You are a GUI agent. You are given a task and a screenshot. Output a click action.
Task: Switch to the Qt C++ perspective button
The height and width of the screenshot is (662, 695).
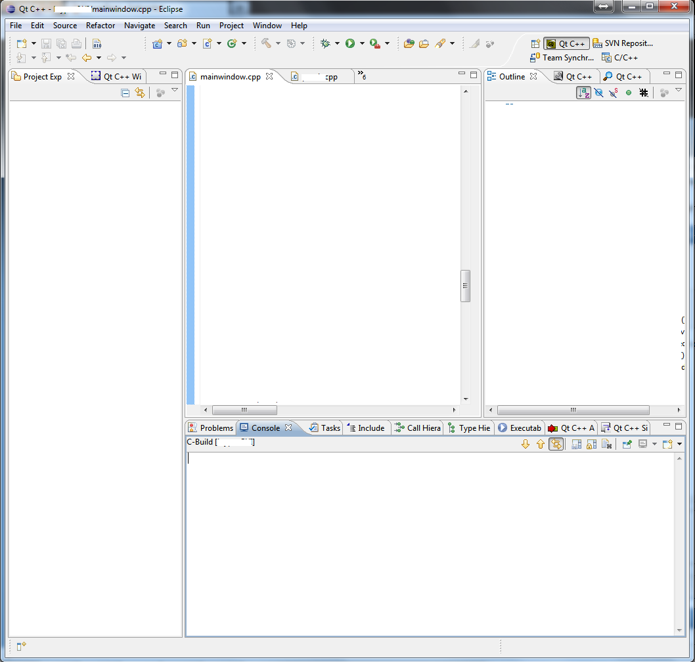566,43
